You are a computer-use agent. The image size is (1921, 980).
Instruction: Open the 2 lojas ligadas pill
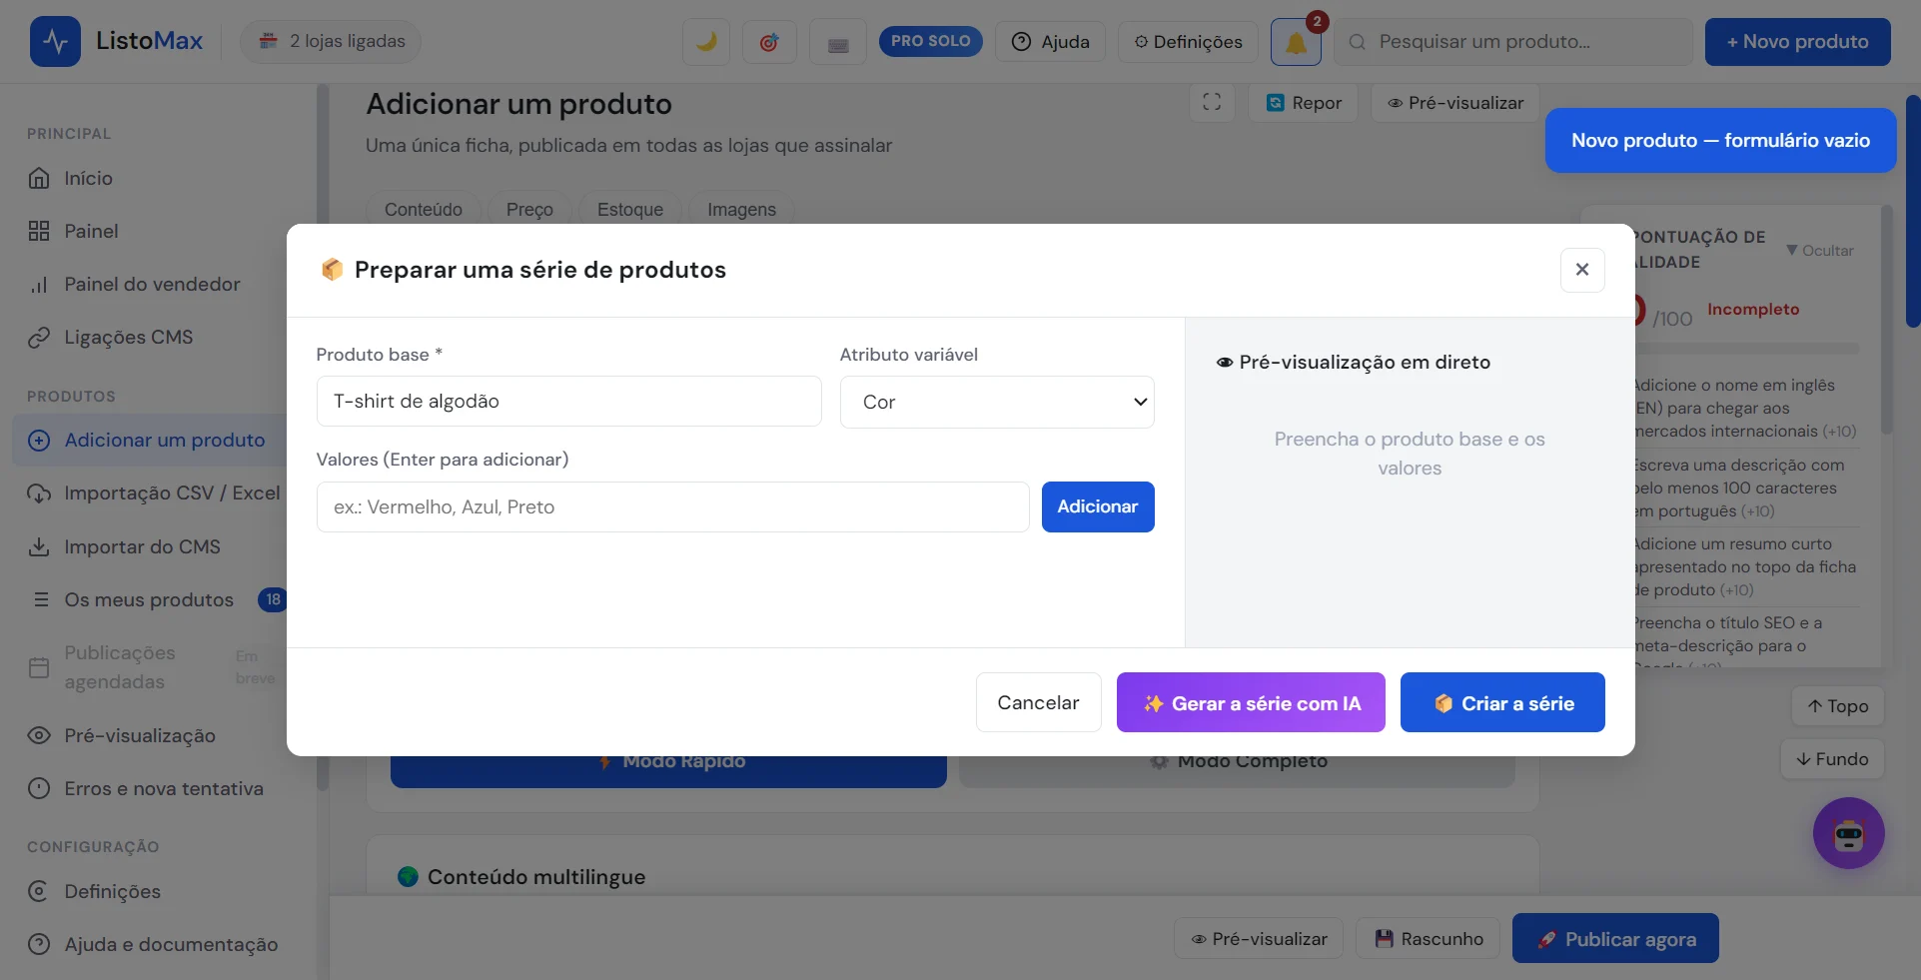coord(331,41)
